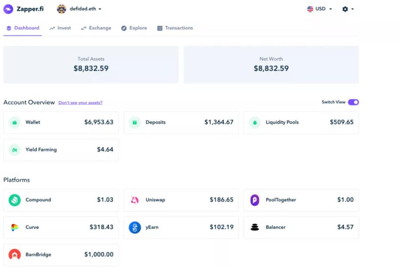Image resolution: width=399 pixels, height=267 pixels.
Task: Click the Uniswap unicorn icon
Action: click(135, 200)
